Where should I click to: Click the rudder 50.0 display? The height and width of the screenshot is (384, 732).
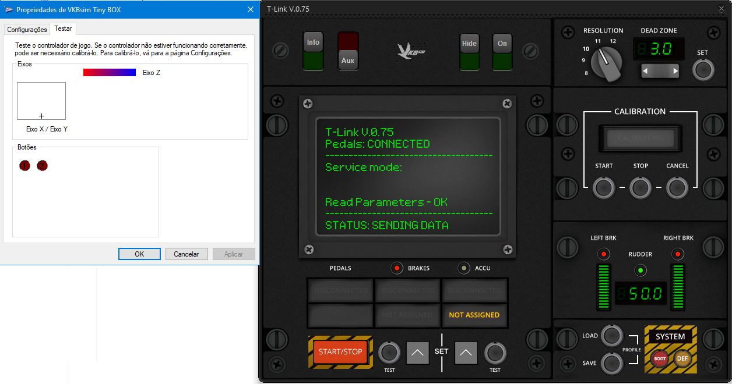coord(640,293)
